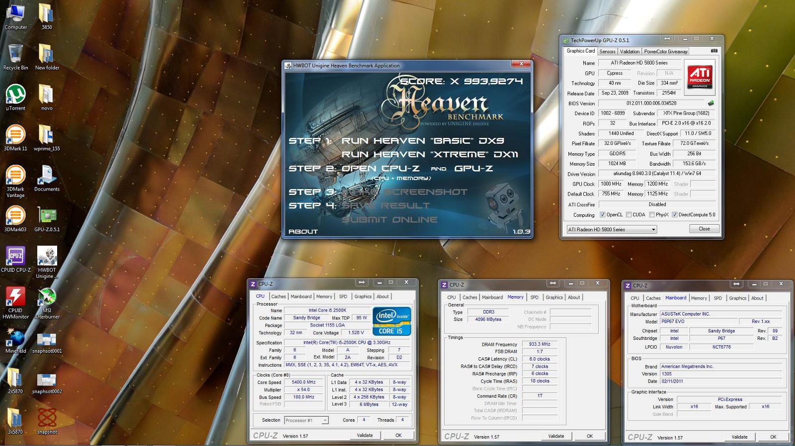Open the Computer desktop icon

pos(15,16)
